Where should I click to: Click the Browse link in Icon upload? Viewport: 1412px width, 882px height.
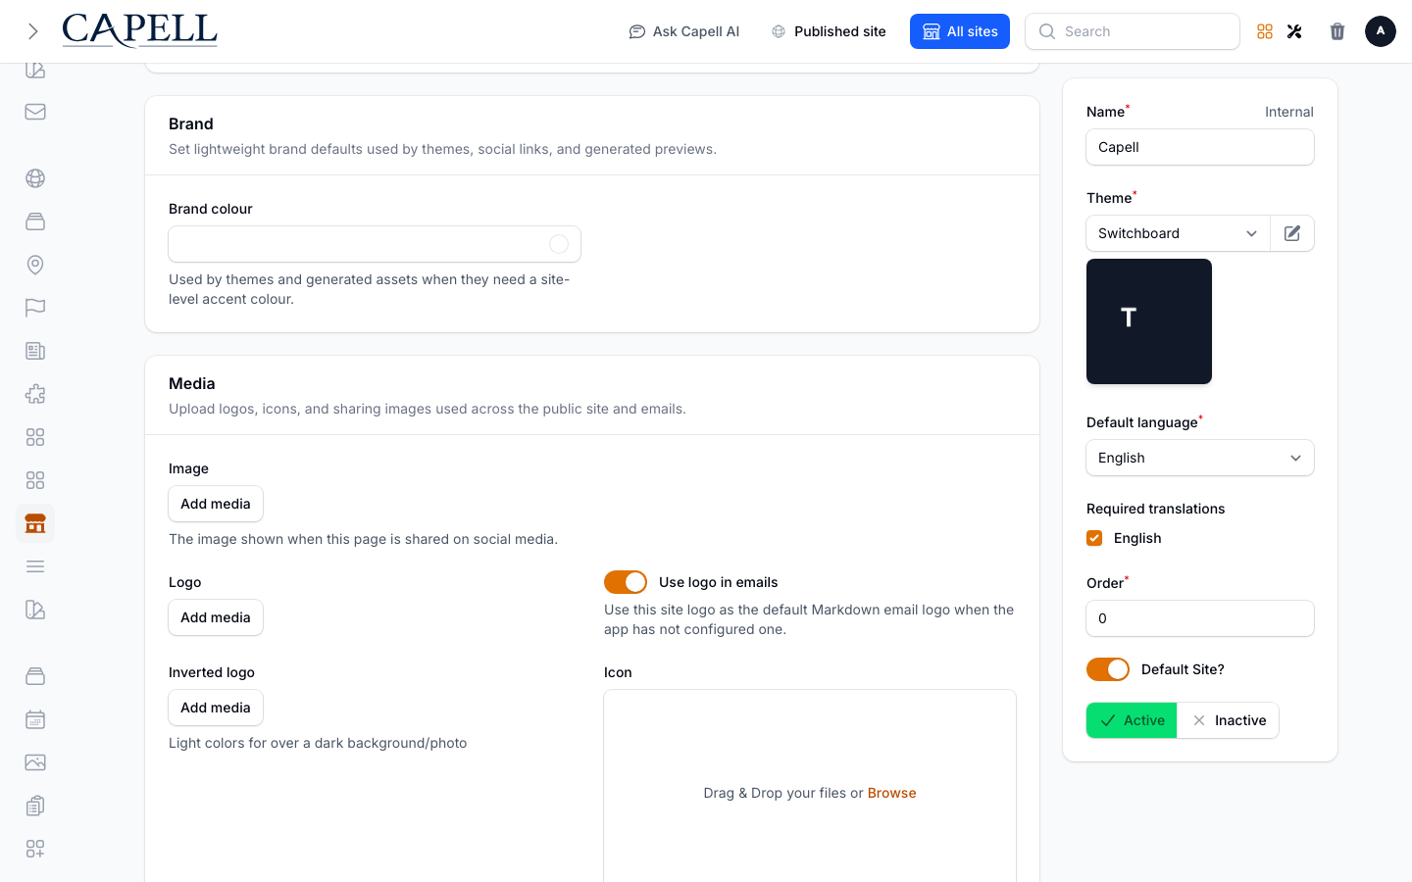click(891, 793)
